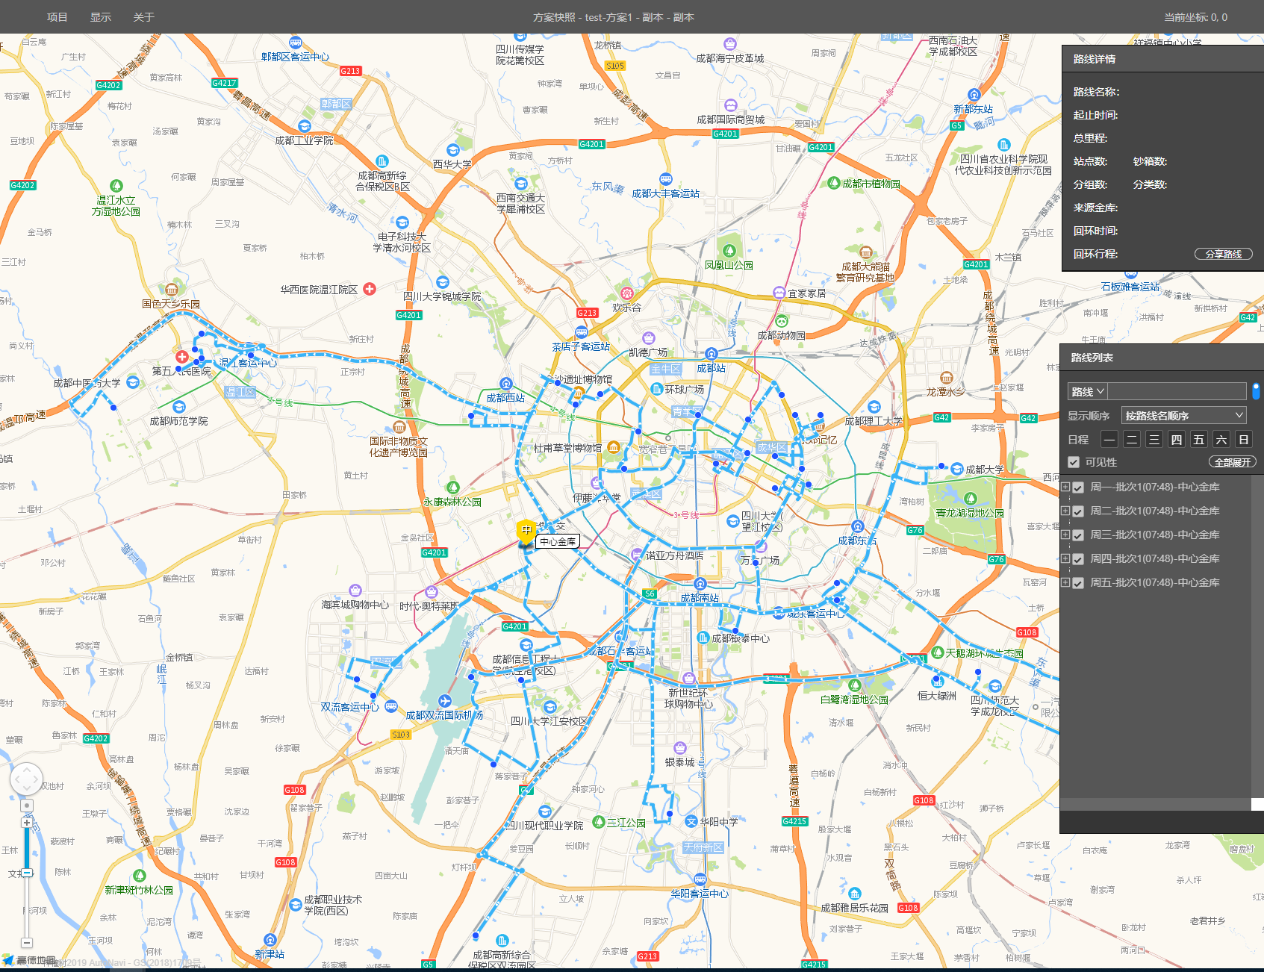Click the 茶店子客运站 bus station icon
This screenshot has width=1264, height=972.
581,332
